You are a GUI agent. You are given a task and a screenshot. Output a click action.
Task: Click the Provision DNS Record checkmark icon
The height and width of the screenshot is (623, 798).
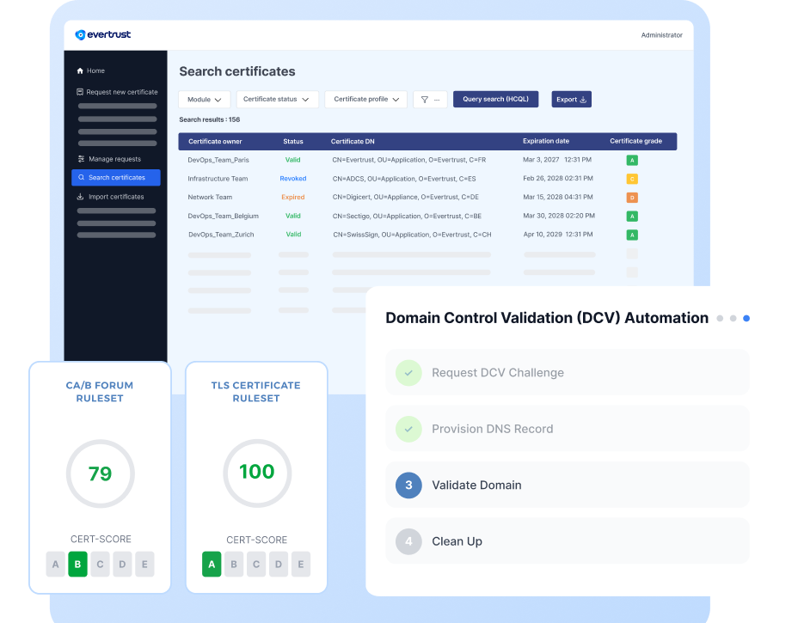pos(408,429)
